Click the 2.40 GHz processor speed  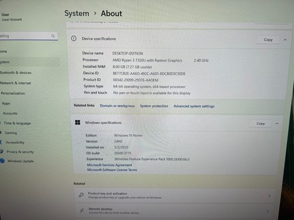coord(201,60)
